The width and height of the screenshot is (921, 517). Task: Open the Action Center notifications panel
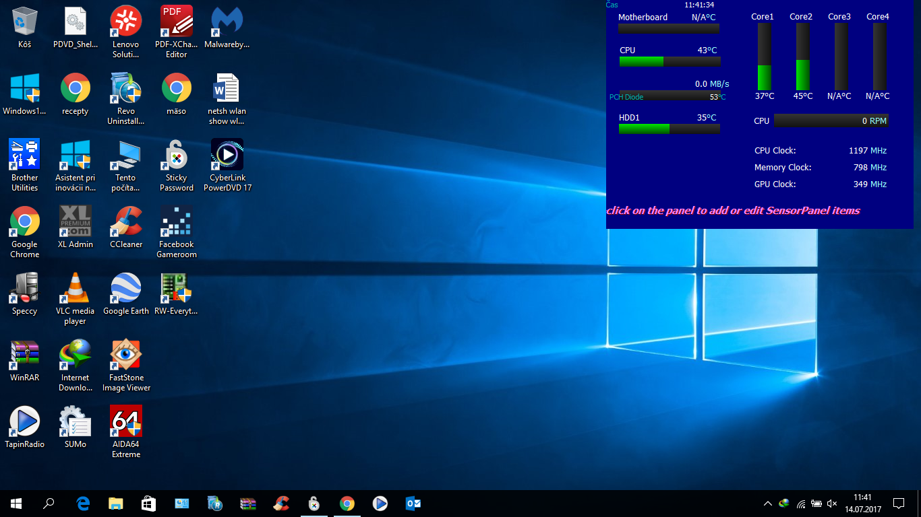pyautogui.click(x=898, y=504)
